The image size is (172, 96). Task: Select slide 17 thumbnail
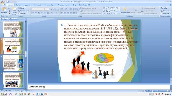[13, 29]
